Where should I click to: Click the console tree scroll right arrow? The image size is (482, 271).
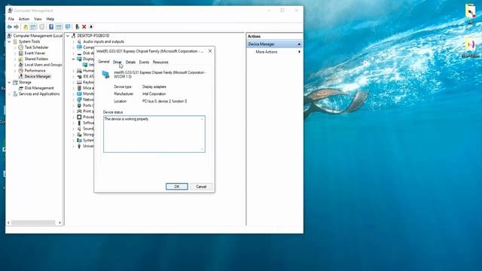tap(59, 223)
